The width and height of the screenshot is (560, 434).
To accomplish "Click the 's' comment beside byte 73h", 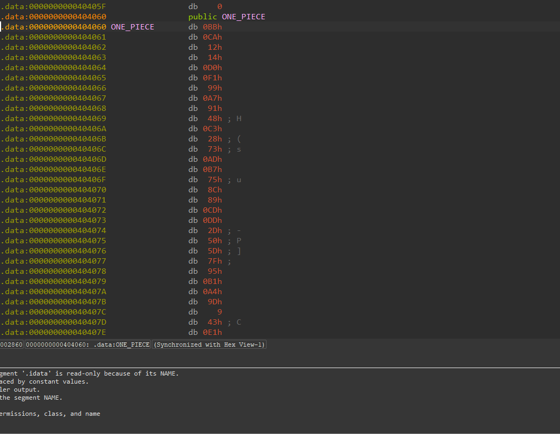I will point(239,149).
